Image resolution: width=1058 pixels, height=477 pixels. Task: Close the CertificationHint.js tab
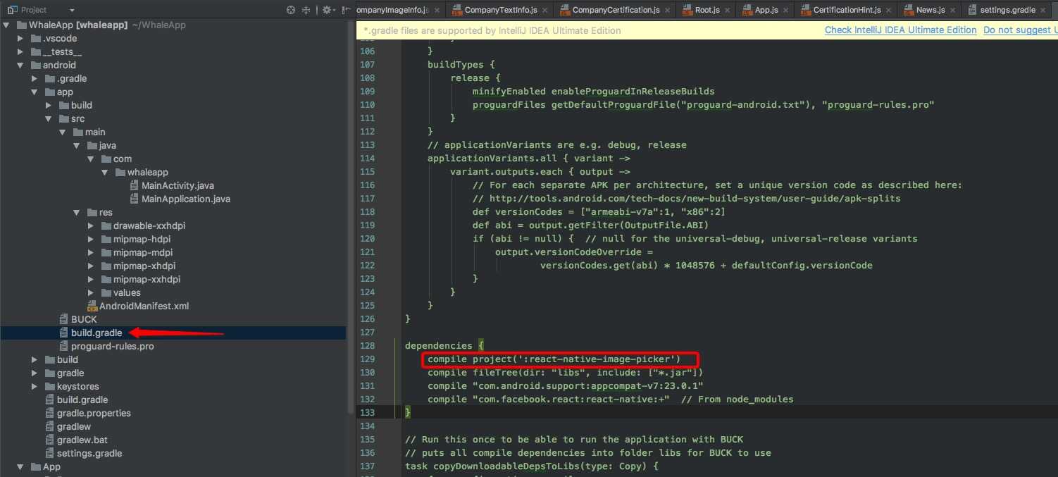point(888,10)
